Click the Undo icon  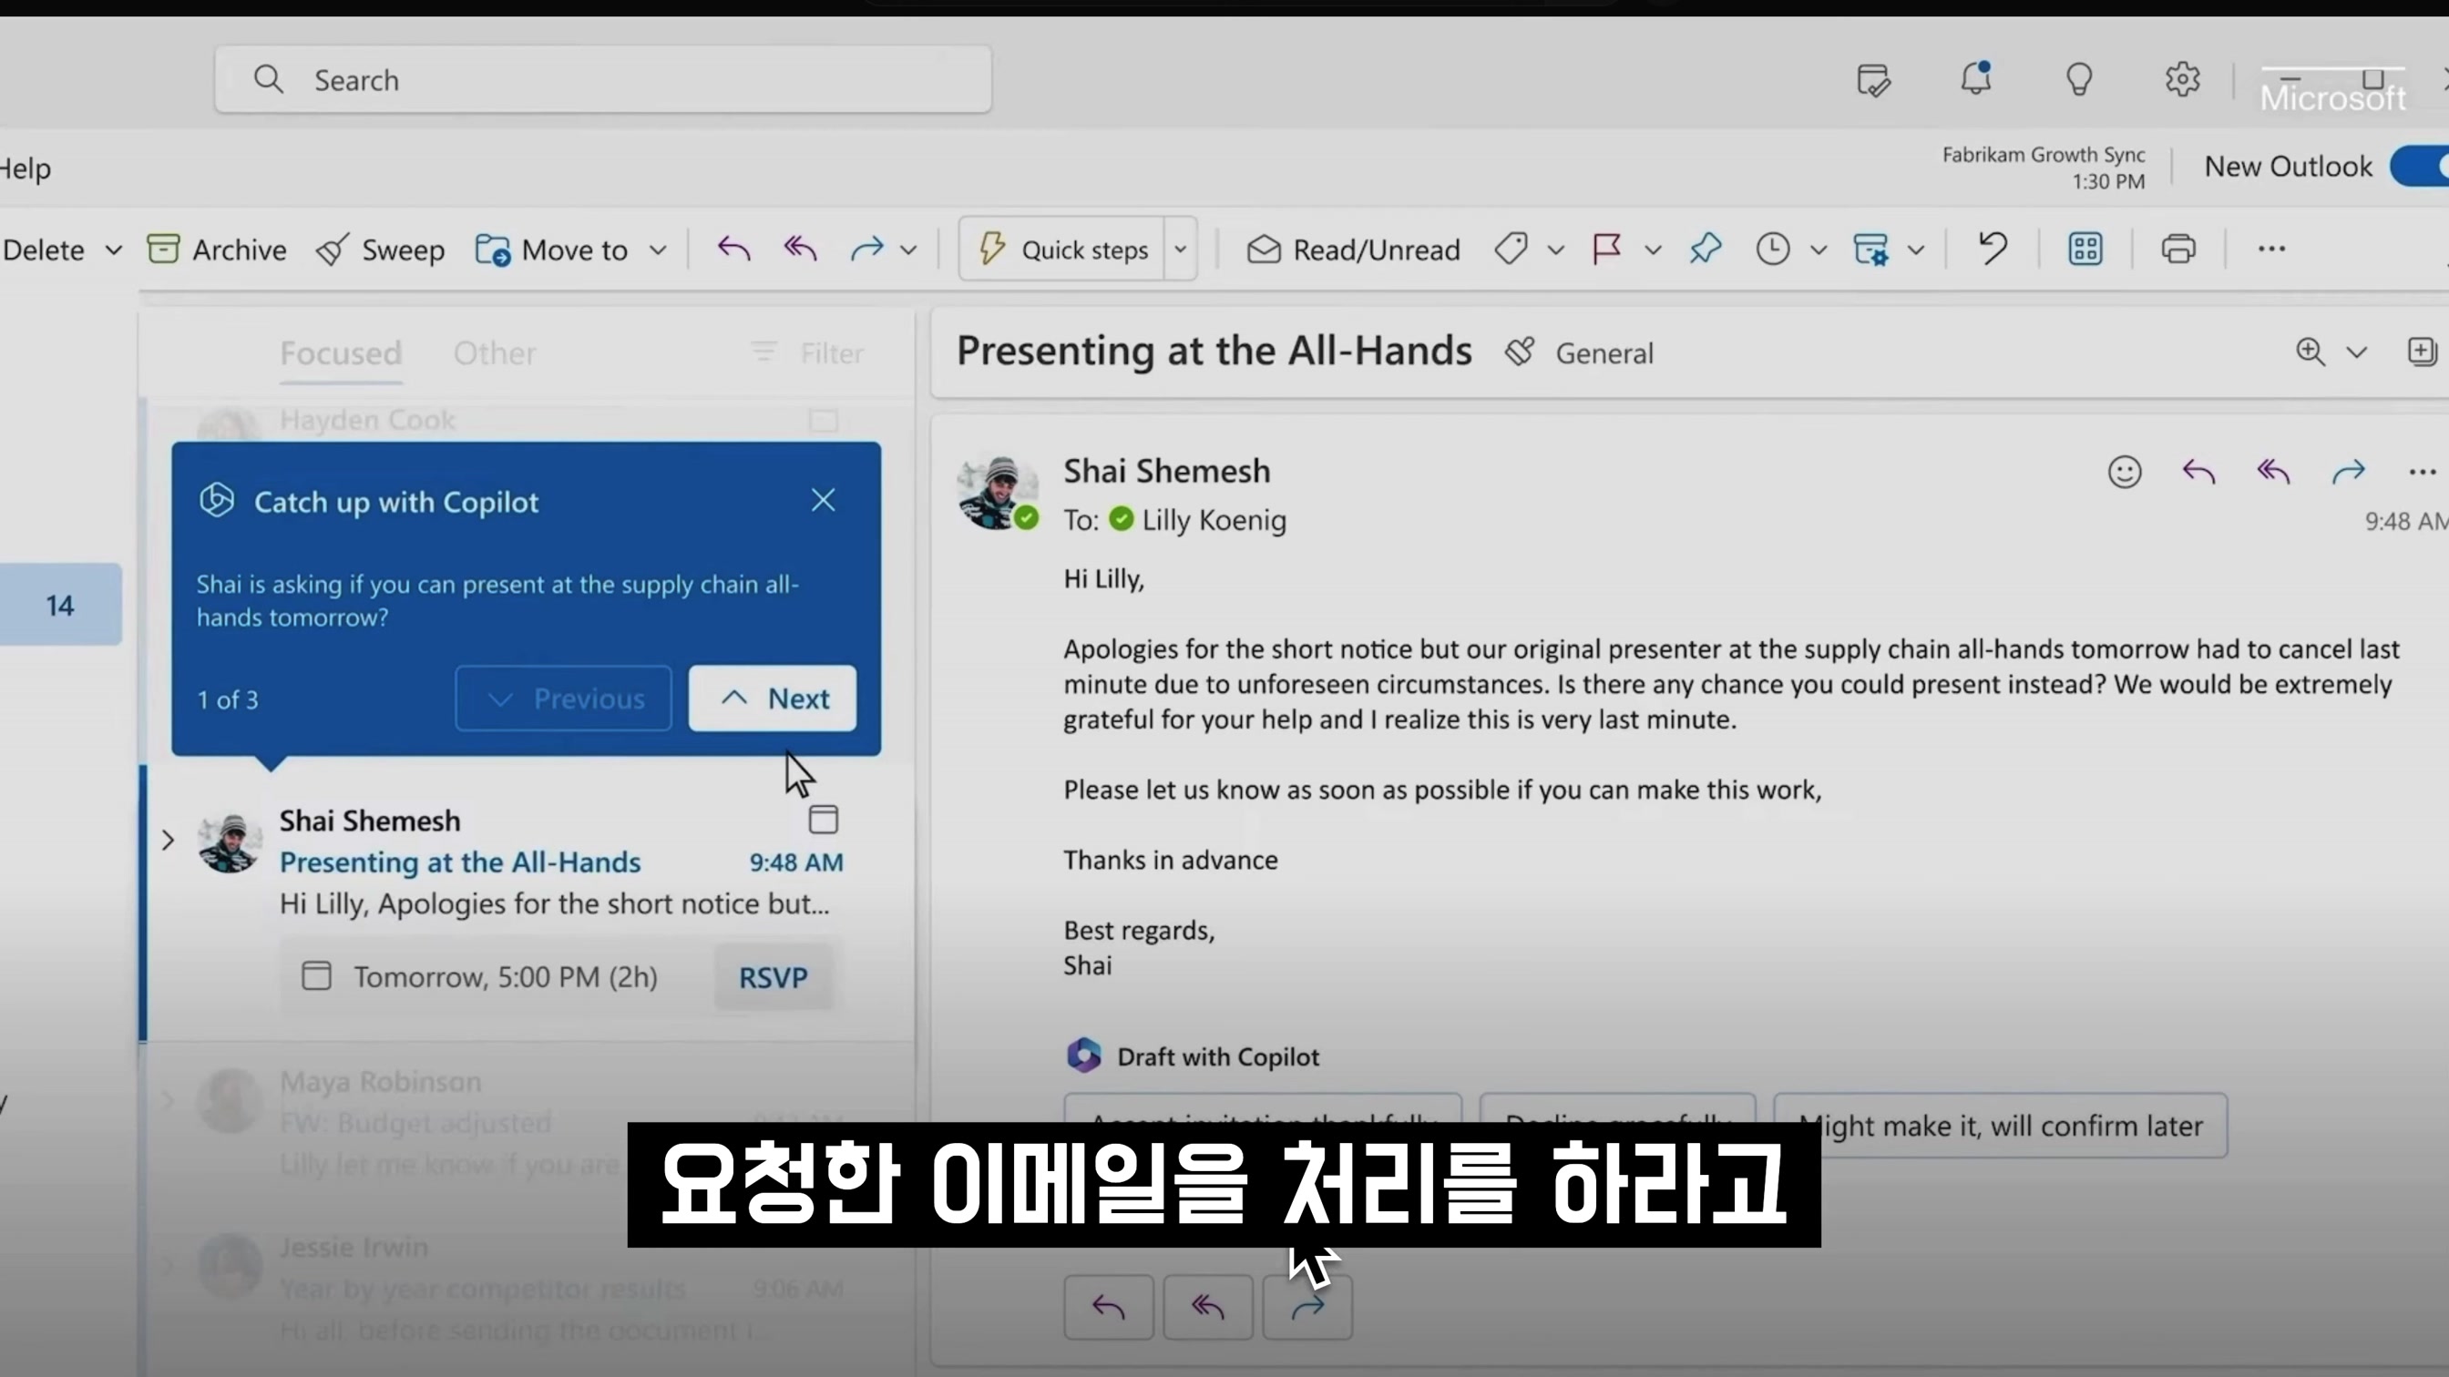click(1993, 249)
